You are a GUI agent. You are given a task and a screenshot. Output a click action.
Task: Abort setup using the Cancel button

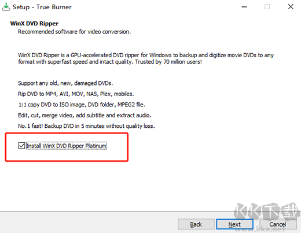click(x=278, y=224)
